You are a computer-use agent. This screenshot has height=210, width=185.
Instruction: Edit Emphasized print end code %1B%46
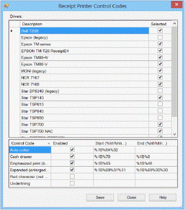tap(156, 163)
